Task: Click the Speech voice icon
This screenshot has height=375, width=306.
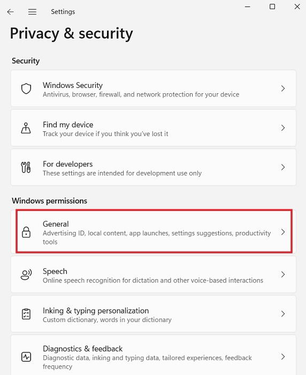Action: [x=26, y=274]
